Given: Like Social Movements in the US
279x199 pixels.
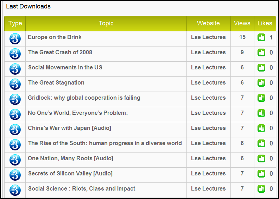Looking at the screenshot, I should point(261,68).
